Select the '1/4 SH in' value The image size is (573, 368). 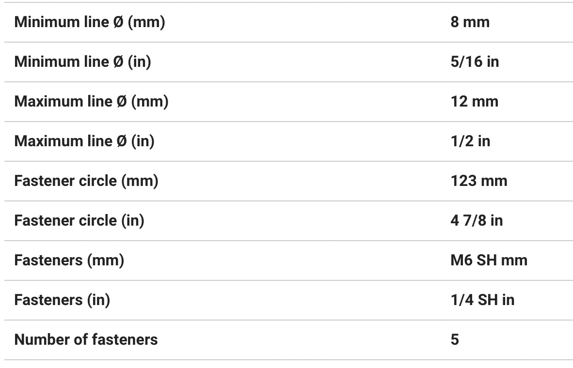click(482, 300)
